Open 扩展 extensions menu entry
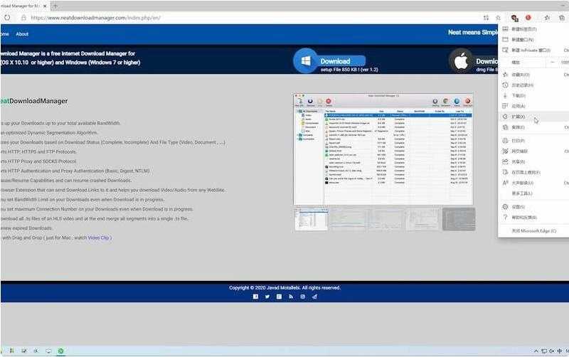The height and width of the screenshot is (357, 569). (x=534, y=117)
